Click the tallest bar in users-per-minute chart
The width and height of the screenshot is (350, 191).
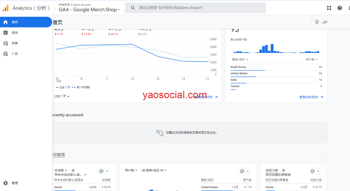[x=272, y=48]
